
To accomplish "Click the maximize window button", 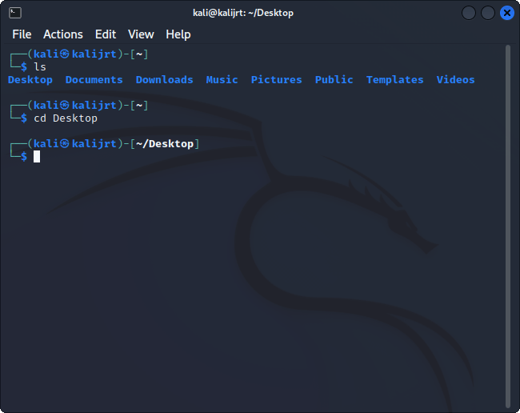I will pos(488,13).
